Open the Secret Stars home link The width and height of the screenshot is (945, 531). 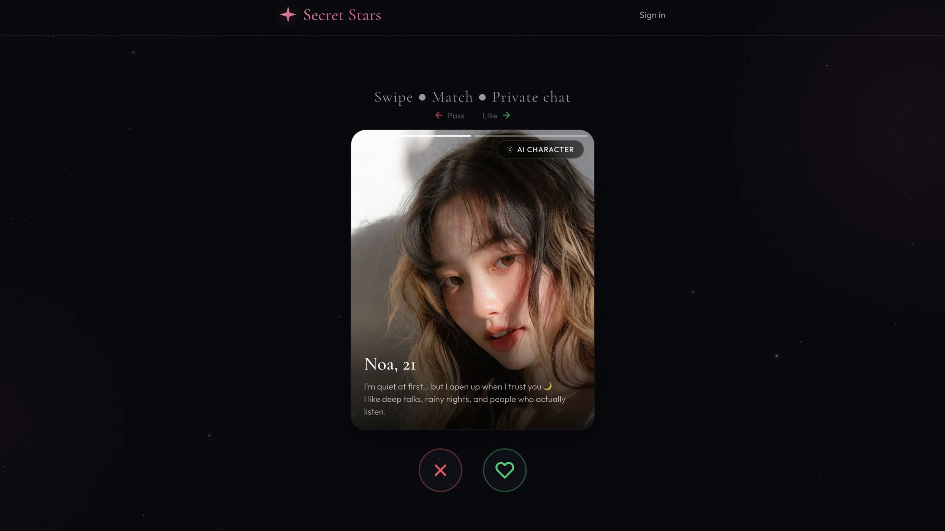pos(330,15)
